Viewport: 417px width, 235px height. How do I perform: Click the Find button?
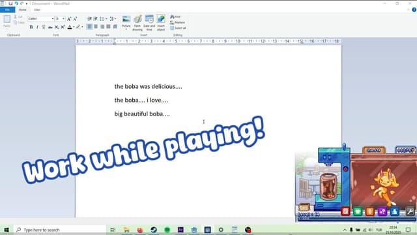coord(175,17)
